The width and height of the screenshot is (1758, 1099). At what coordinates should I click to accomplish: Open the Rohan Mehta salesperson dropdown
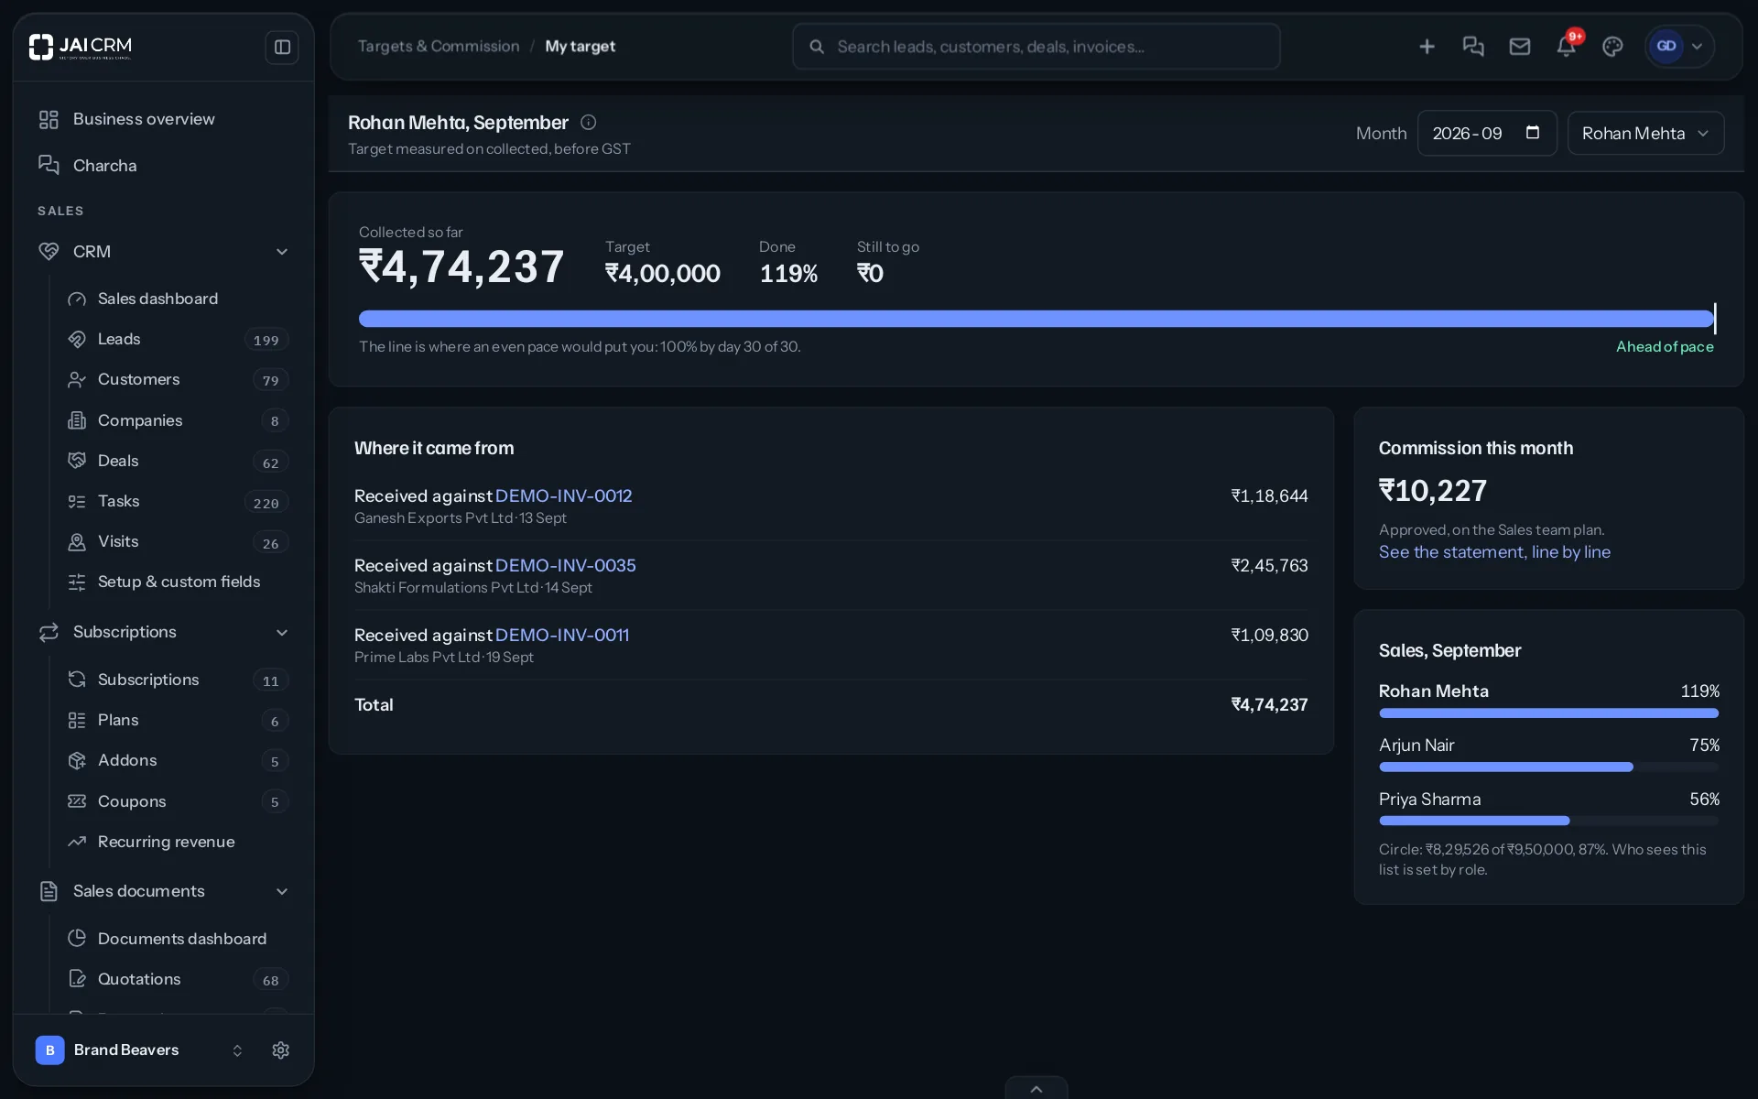point(1645,134)
